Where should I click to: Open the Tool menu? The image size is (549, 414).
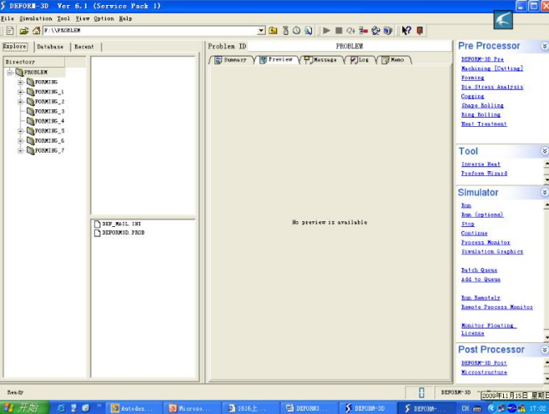tap(63, 18)
